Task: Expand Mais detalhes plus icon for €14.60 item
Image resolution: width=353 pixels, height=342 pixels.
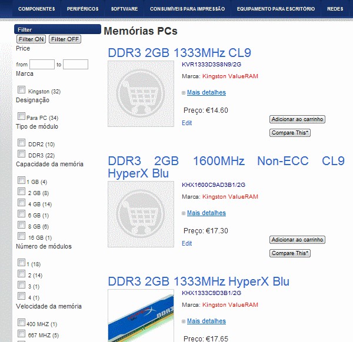Action: [184, 93]
